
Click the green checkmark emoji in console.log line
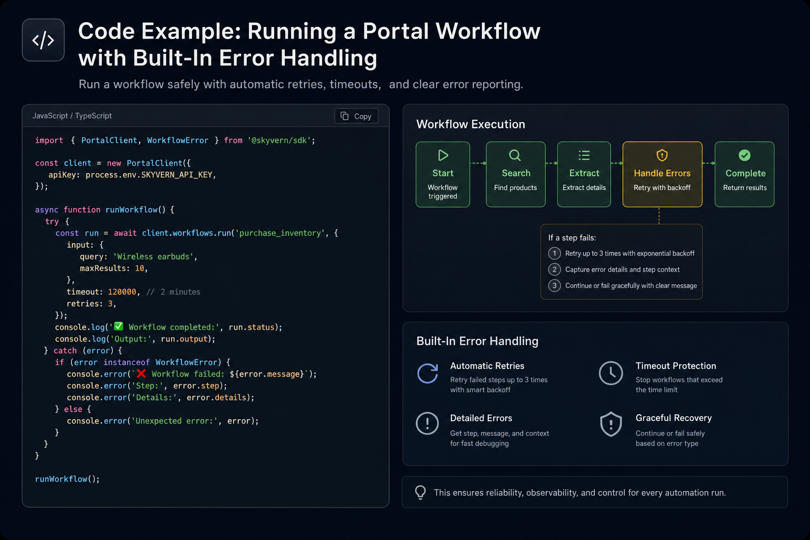click(119, 326)
